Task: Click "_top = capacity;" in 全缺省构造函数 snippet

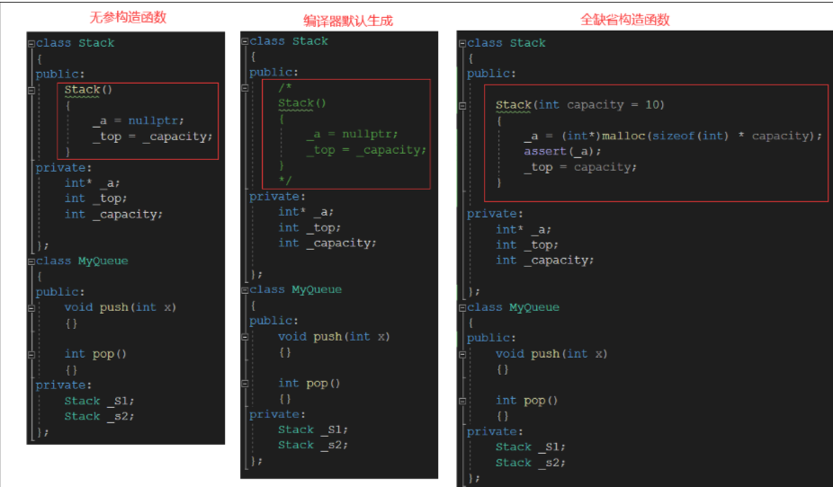Action: coord(580,168)
